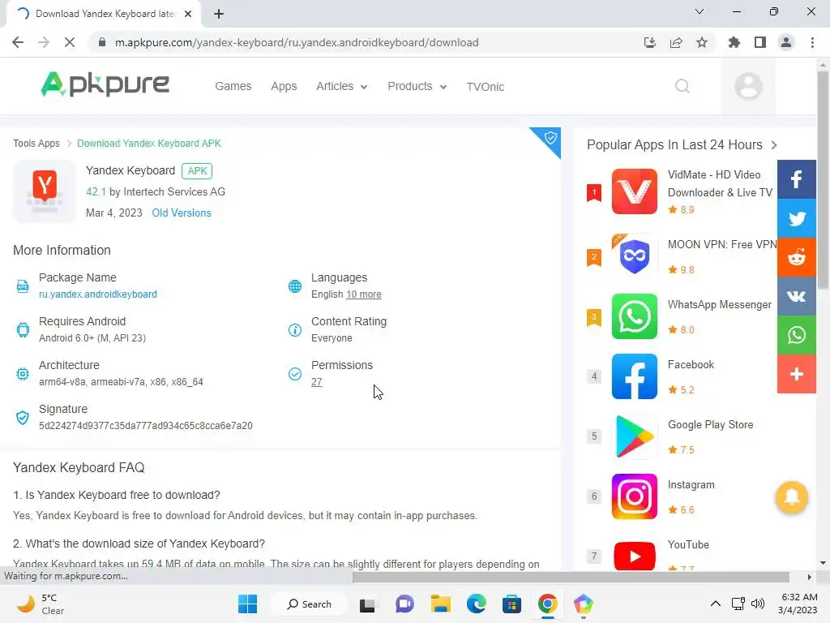
Task: Open WhatsApp Messenger app icon
Action: [x=634, y=316]
